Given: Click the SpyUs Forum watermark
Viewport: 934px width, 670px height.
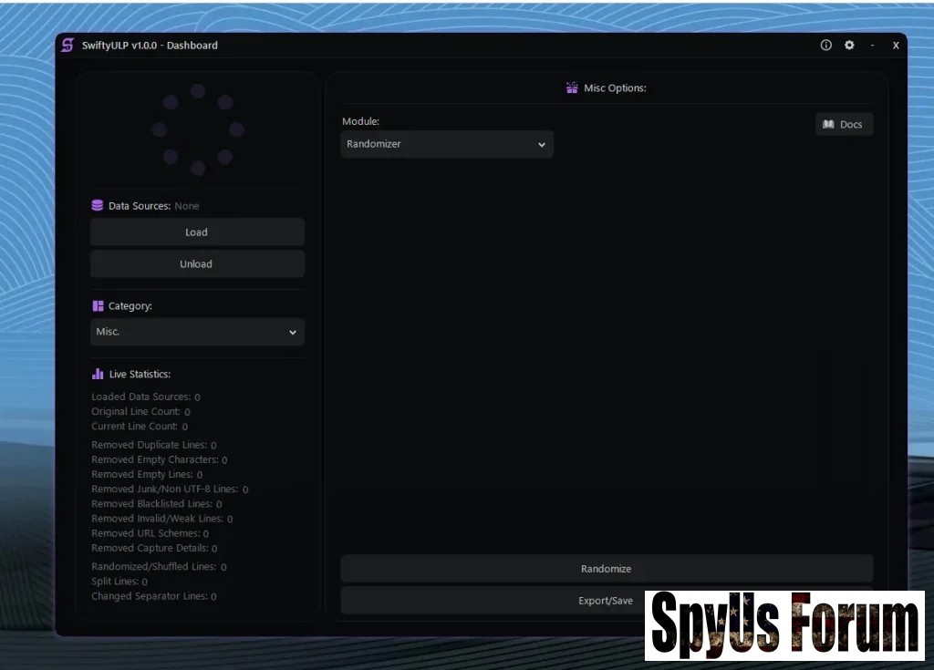Looking at the screenshot, I should tap(784, 625).
